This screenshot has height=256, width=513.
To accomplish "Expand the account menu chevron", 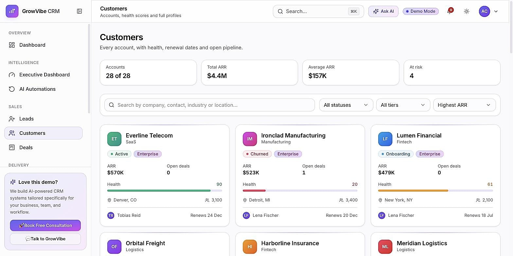I will pos(496,11).
